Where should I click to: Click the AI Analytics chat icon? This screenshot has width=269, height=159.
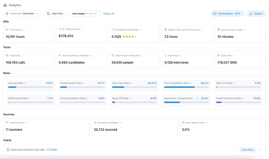click(215, 14)
